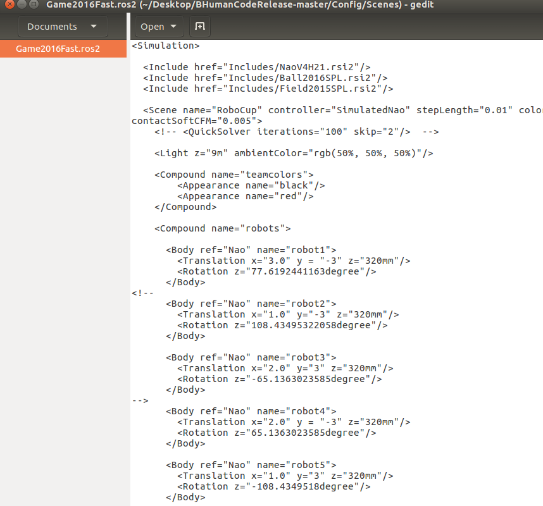Close the gedit window
The width and height of the screenshot is (543, 506).
[x=9, y=4]
